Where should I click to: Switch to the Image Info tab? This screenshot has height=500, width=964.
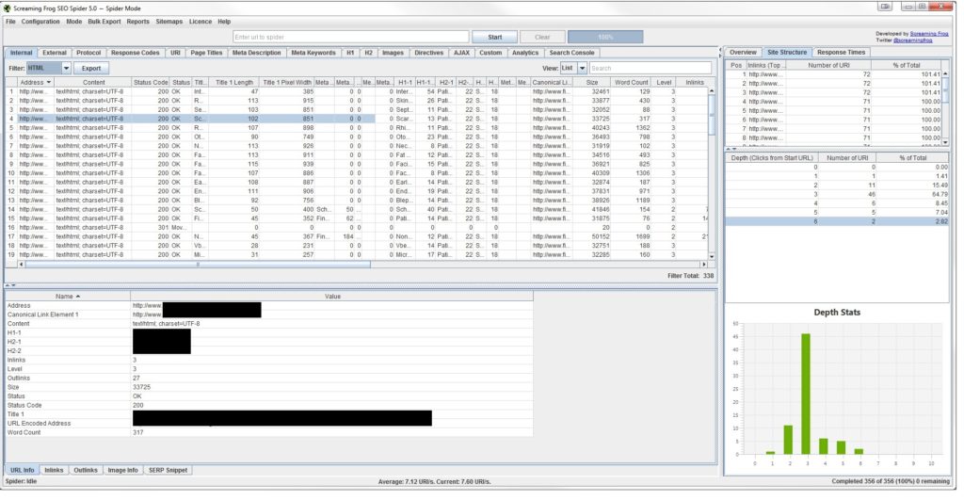pos(123,470)
